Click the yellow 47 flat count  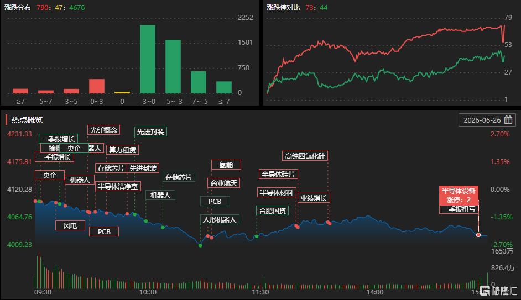[59, 7]
